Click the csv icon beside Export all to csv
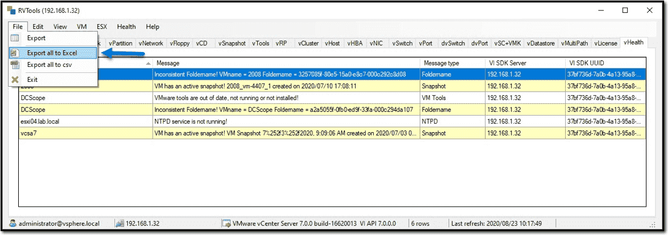 point(15,65)
